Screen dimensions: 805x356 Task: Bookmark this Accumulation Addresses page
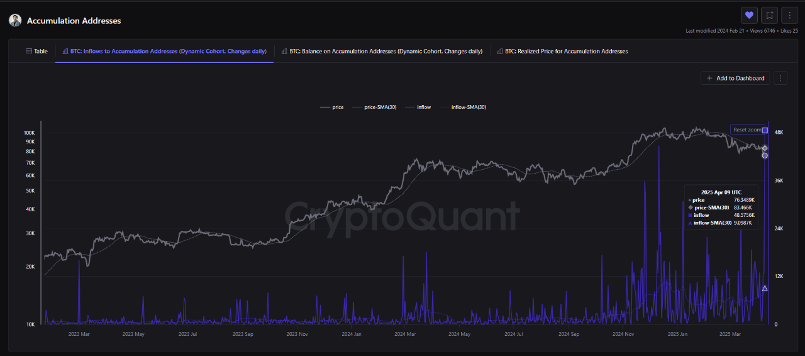(769, 15)
